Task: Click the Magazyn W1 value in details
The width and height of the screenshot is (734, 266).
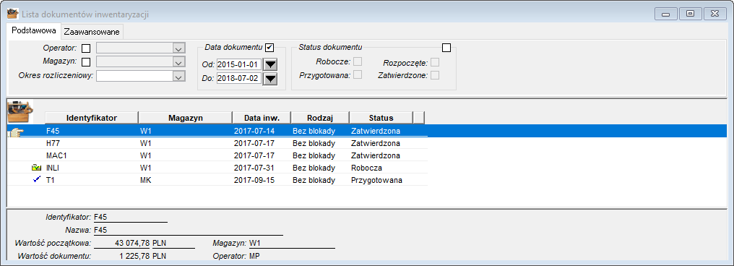Action: [x=292, y=243]
